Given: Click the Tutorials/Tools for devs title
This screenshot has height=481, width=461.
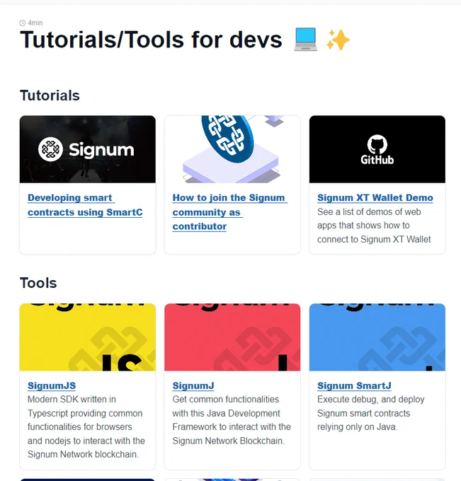Looking at the screenshot, I should tap(151, 40).
